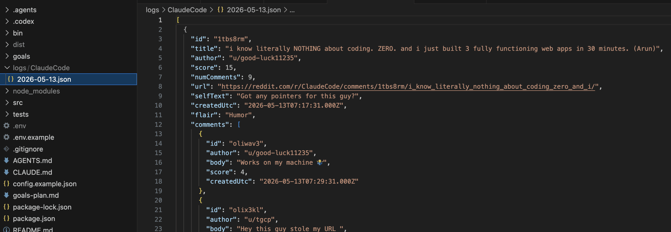Click the markdown icon beside AGENTS.md
The image size is (671, 232).
[x=7, y=161]
